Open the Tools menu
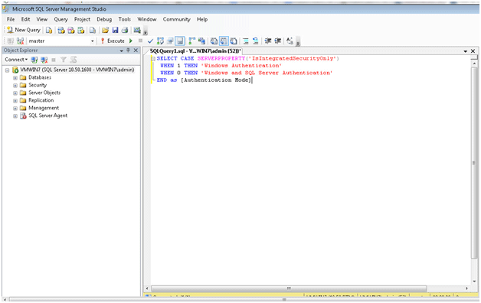 coord(125,19)
